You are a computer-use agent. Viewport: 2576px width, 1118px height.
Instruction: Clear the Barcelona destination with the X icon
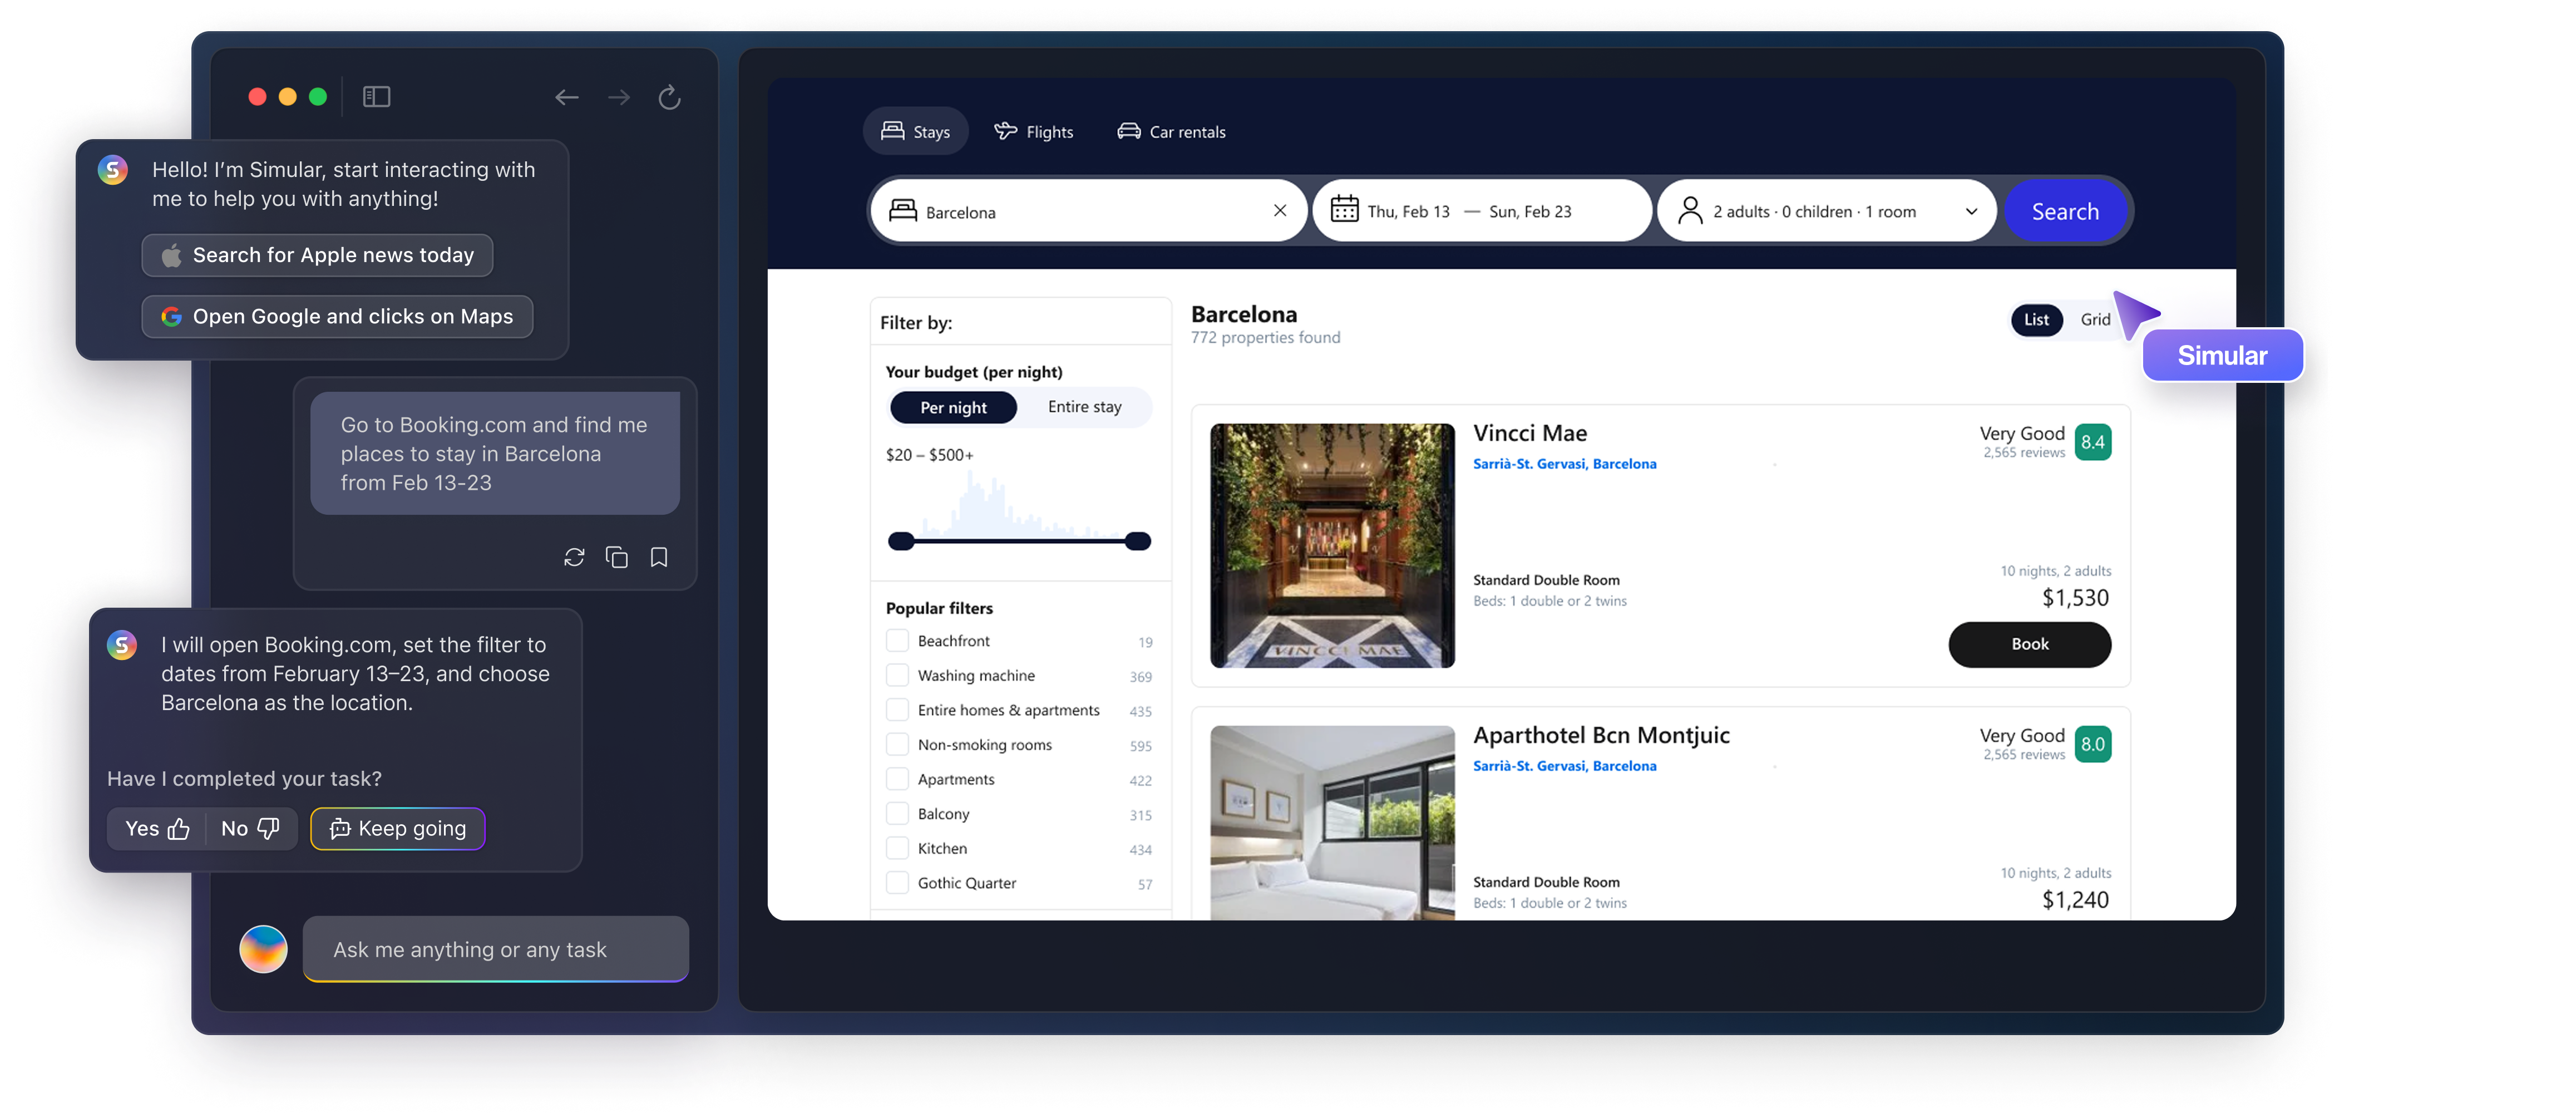pyautogui.click(x=1281, y=210)
